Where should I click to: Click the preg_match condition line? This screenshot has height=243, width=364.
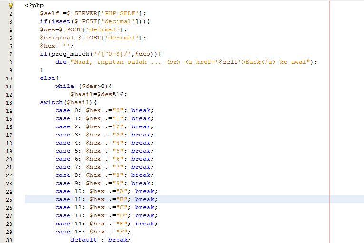tap(100, 54)
